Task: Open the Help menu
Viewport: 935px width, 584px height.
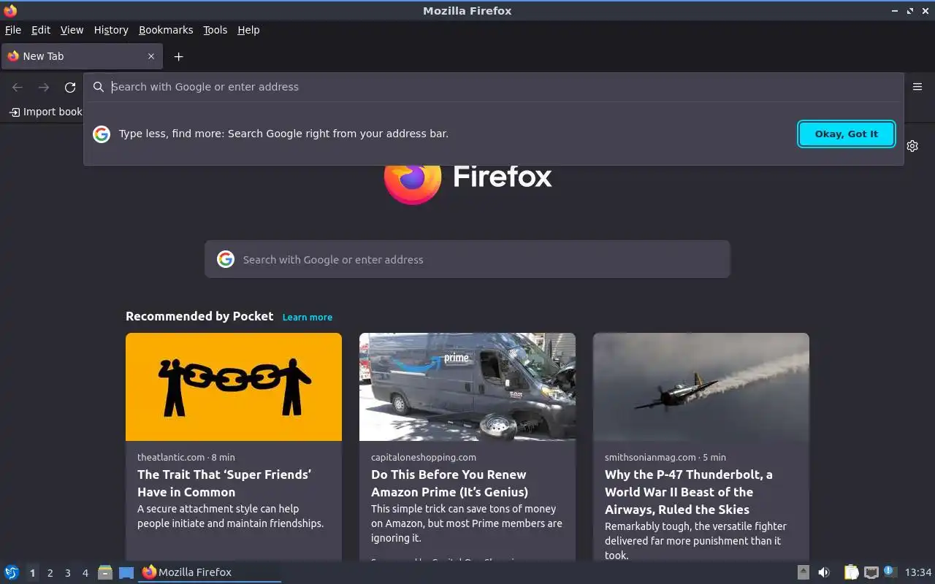Action: coord(248,30)
